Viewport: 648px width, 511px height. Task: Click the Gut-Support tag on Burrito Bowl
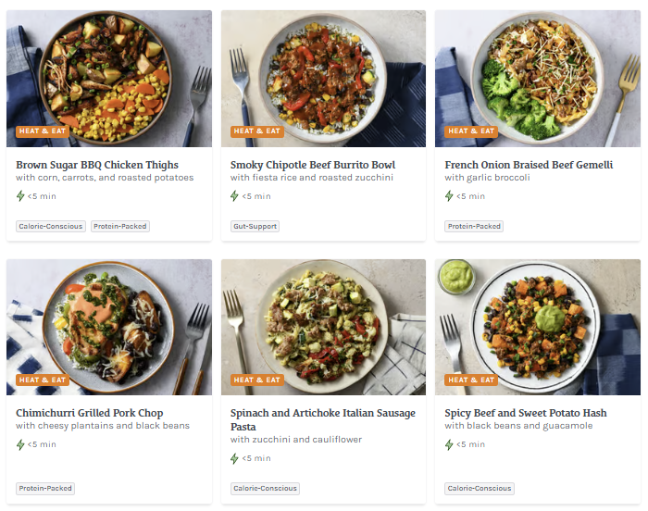click(x=255, y=226)
